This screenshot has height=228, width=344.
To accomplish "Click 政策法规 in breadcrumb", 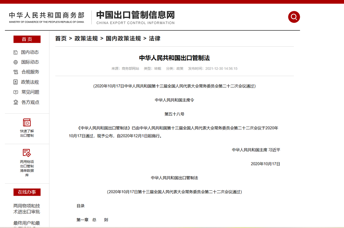I will click(x=86, y=39).
